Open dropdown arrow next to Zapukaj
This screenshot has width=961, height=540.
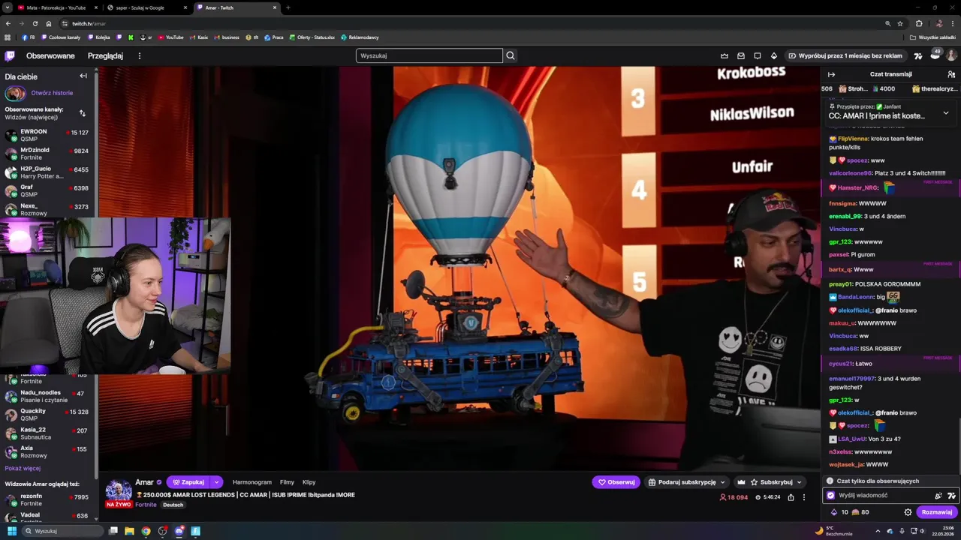coord(216,482)
